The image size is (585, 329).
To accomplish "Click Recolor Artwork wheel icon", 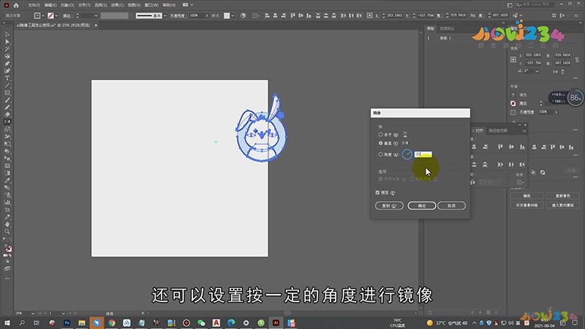I will pos(243,15).
